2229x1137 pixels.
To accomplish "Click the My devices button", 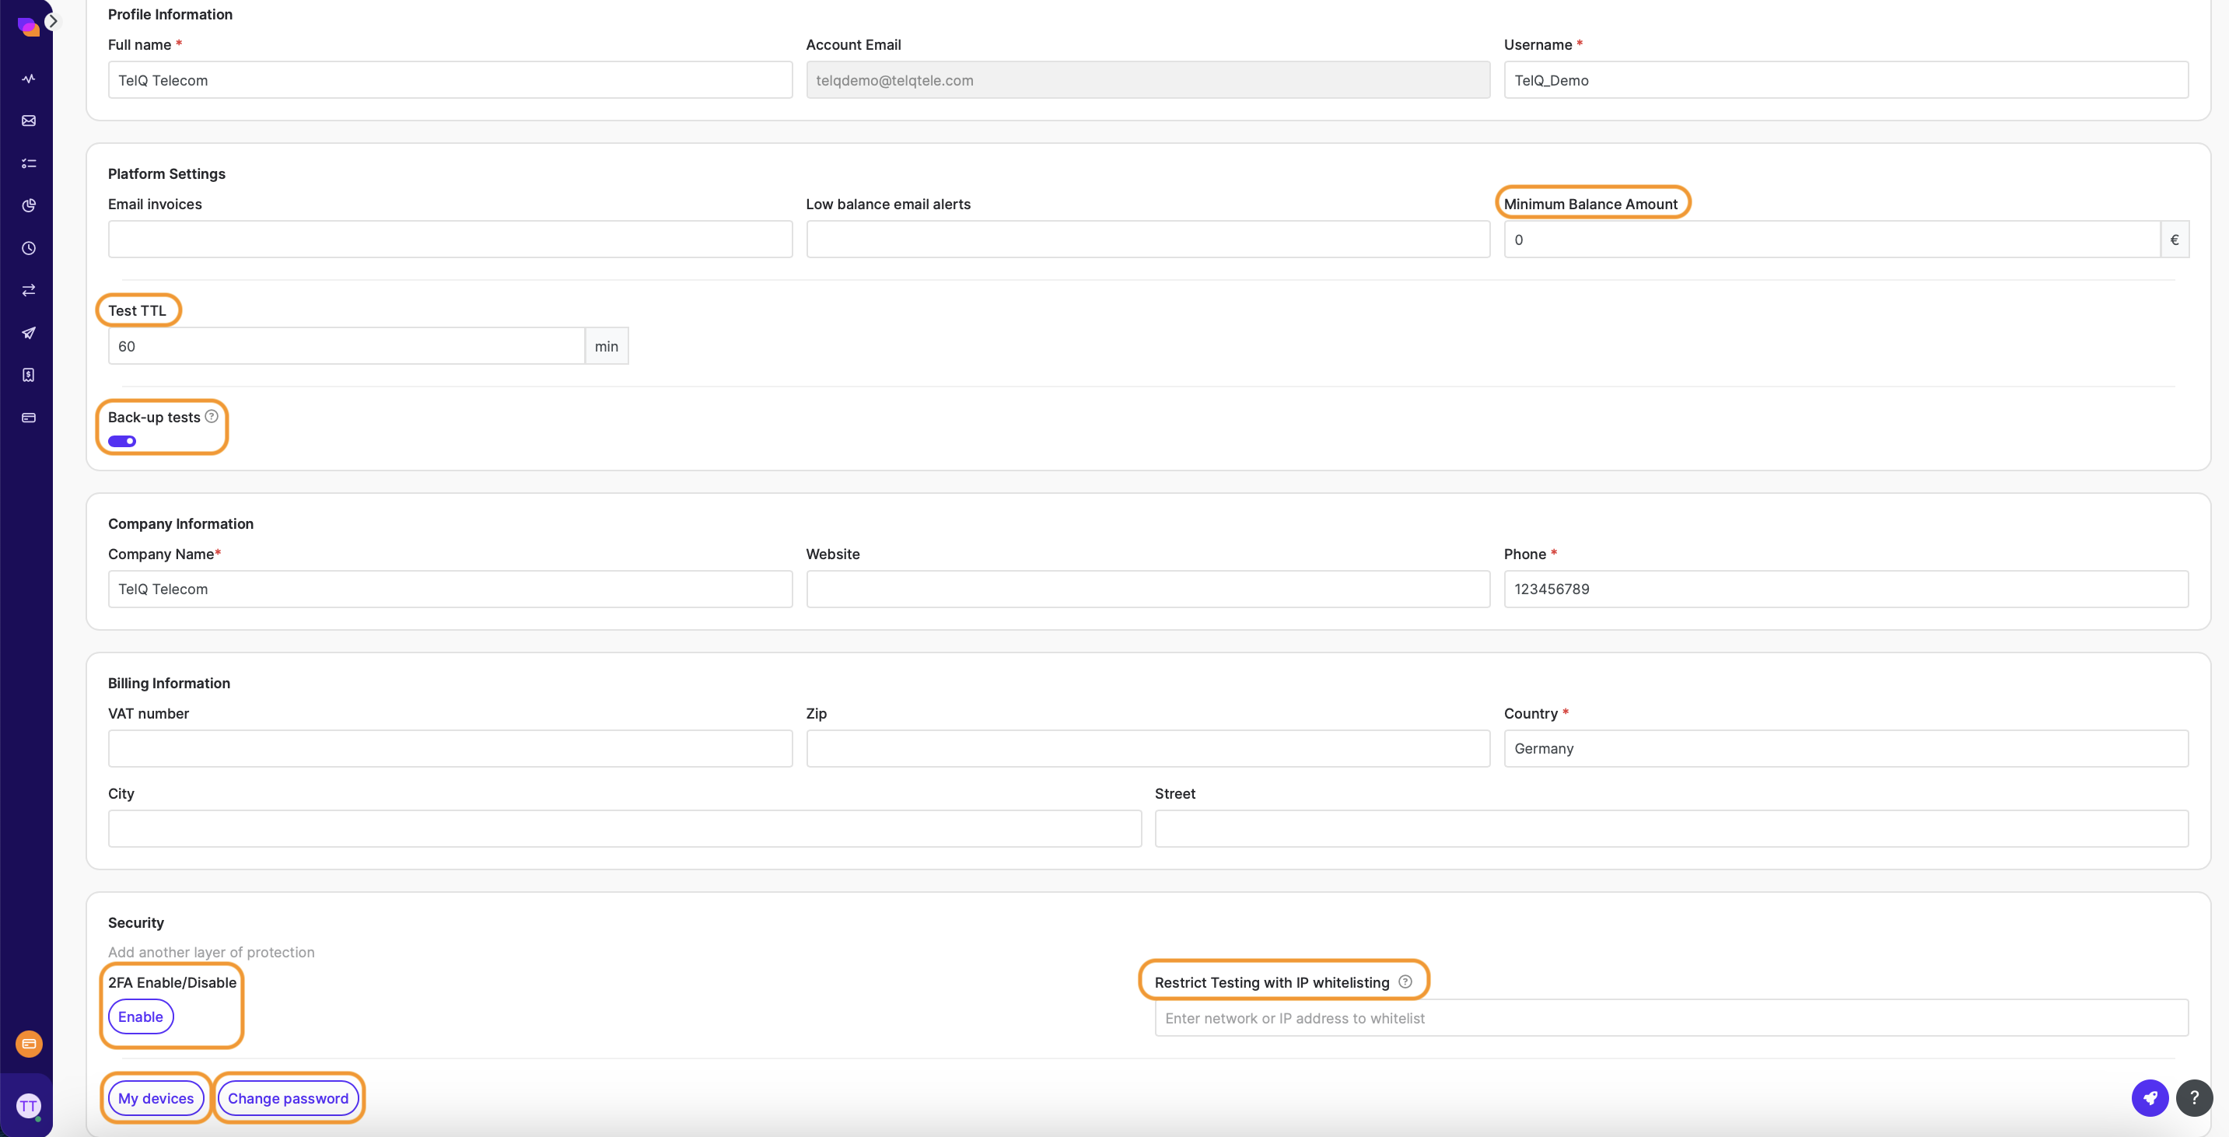I will click(156, 1098).
